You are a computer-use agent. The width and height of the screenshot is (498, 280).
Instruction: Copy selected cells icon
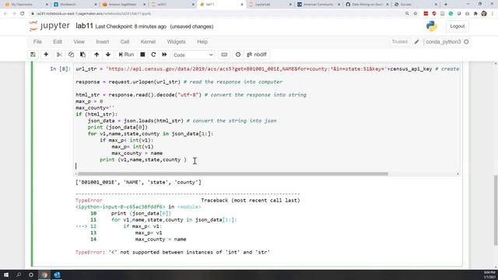click(x=71, y=54)
